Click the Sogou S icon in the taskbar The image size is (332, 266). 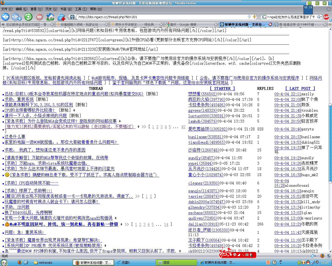coord(268,262)
